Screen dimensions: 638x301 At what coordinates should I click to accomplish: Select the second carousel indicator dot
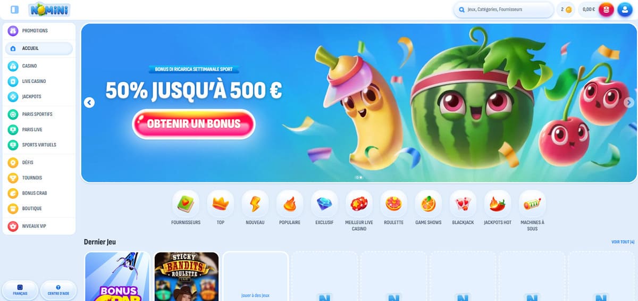click(360, 177)
